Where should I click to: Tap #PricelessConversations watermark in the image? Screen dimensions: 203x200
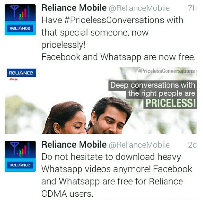167,71
